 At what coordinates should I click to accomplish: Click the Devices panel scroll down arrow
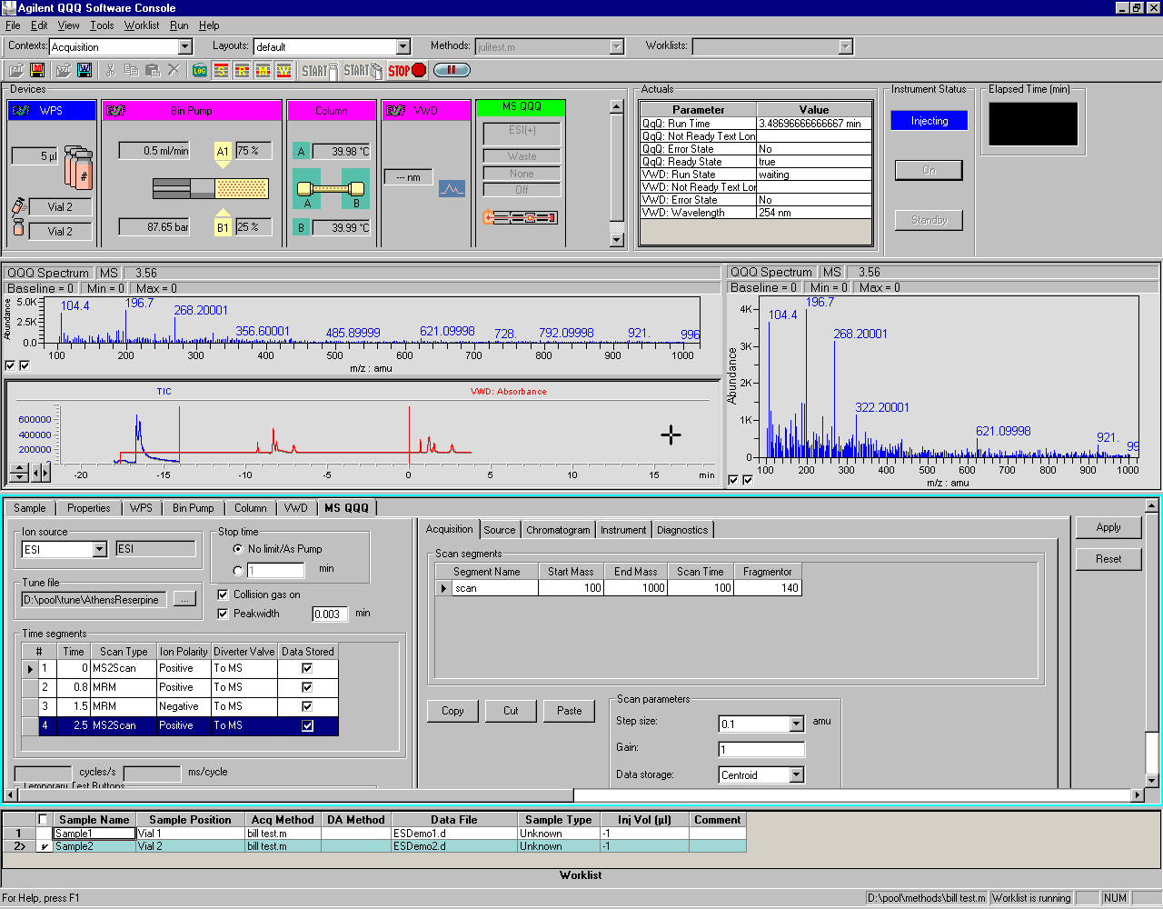click(x=617, y=240)
